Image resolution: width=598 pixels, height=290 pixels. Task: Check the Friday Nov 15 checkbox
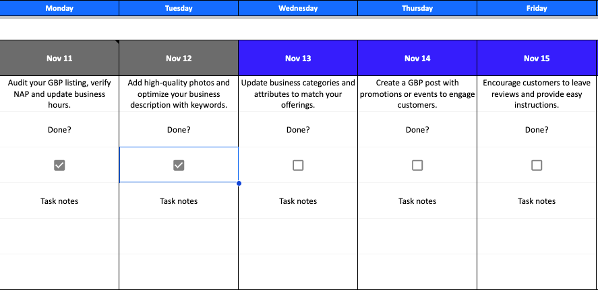click(537, 165)
